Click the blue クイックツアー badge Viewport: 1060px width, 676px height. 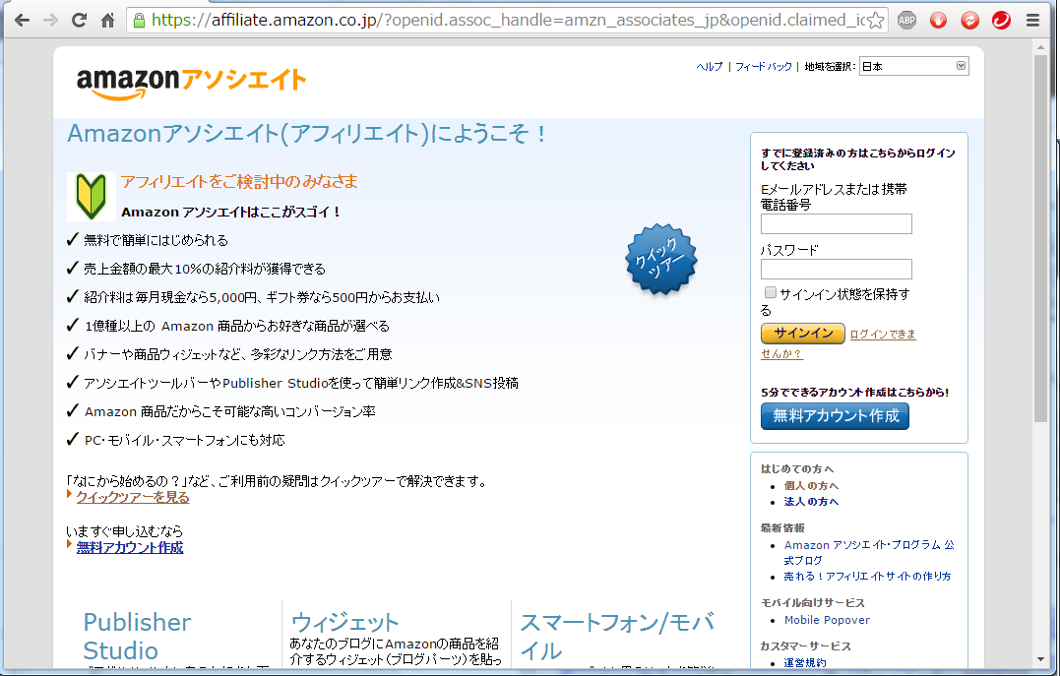pos(661,260)
